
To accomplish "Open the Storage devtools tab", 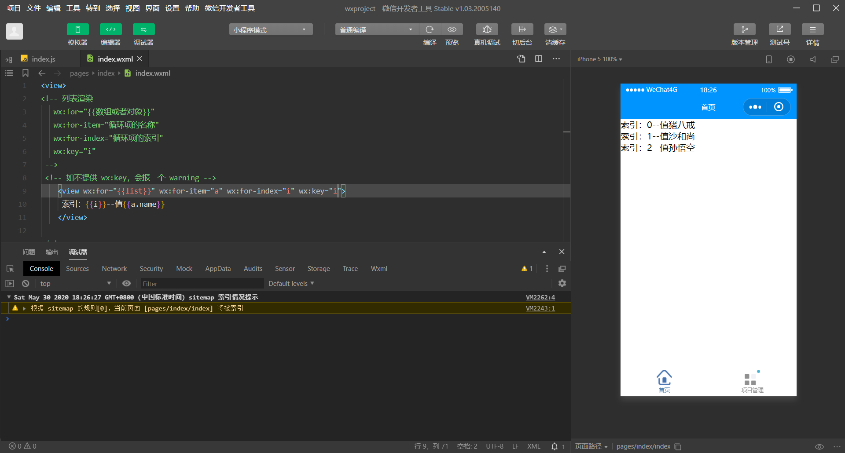I will pos(319,269).
